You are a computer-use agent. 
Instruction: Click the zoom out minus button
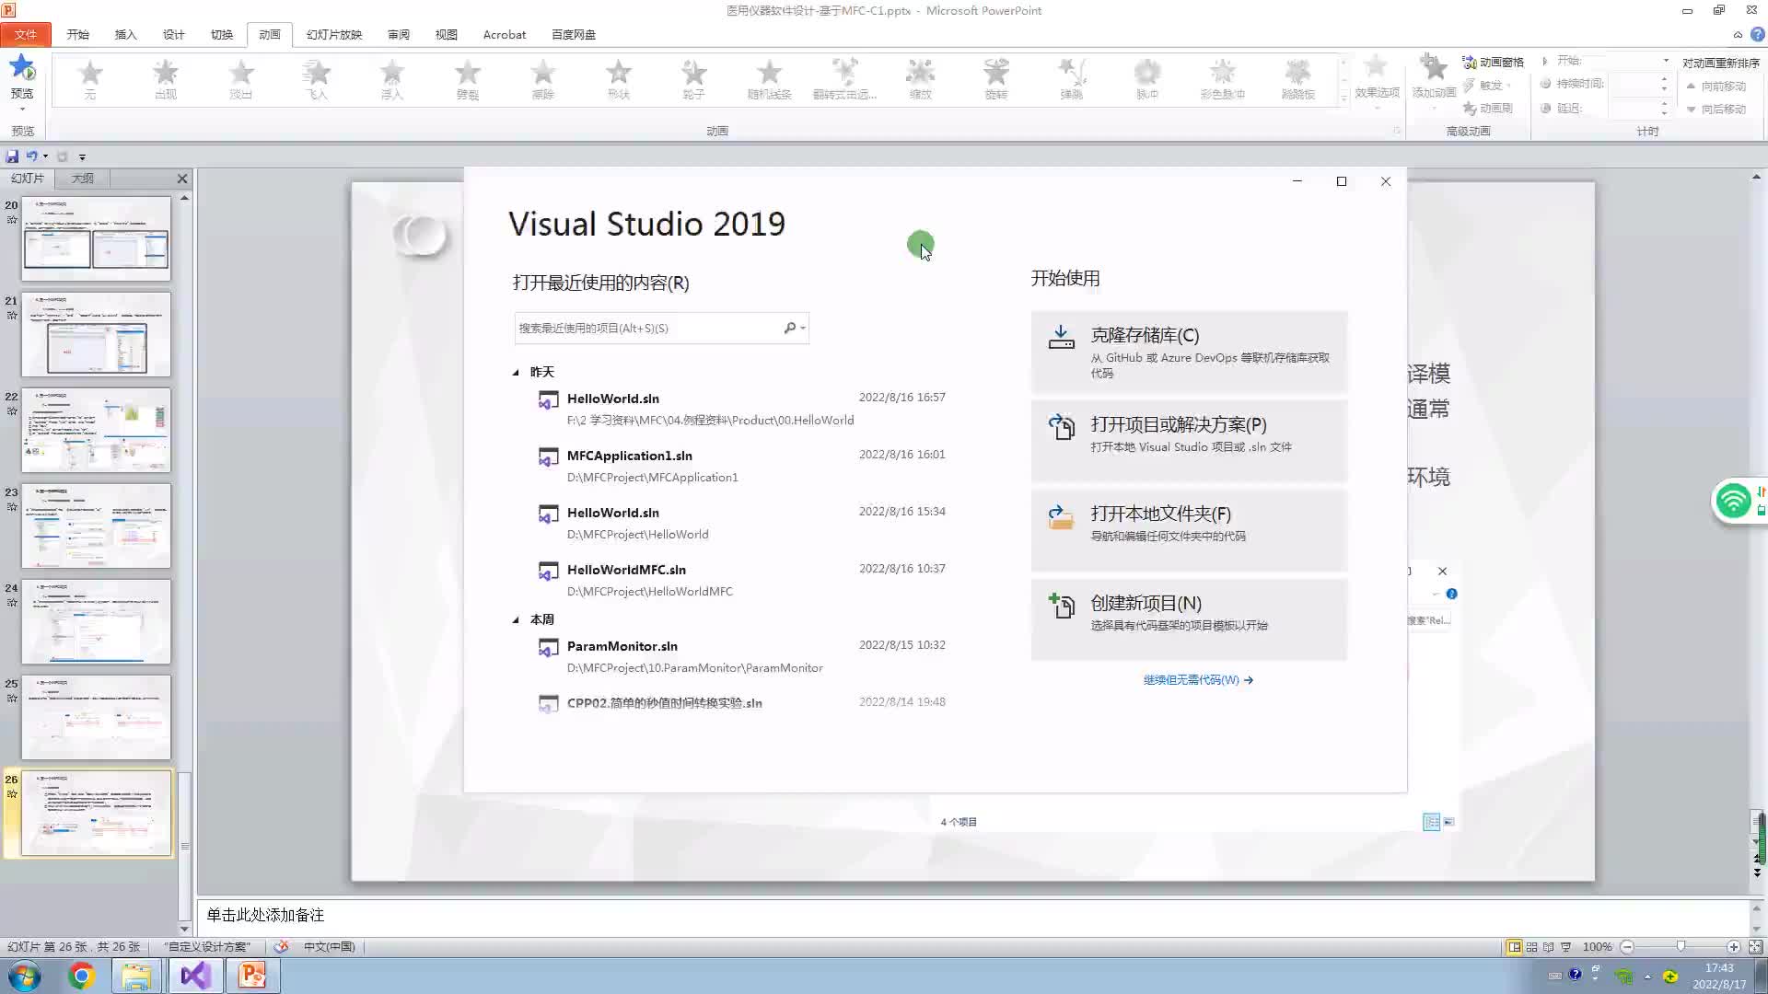point(1627,946)
